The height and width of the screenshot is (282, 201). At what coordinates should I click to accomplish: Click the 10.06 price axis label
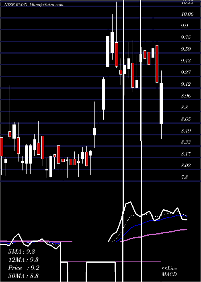[x=187, y=14]
